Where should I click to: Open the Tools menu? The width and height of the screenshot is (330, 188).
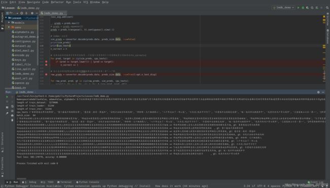[77, 2]
